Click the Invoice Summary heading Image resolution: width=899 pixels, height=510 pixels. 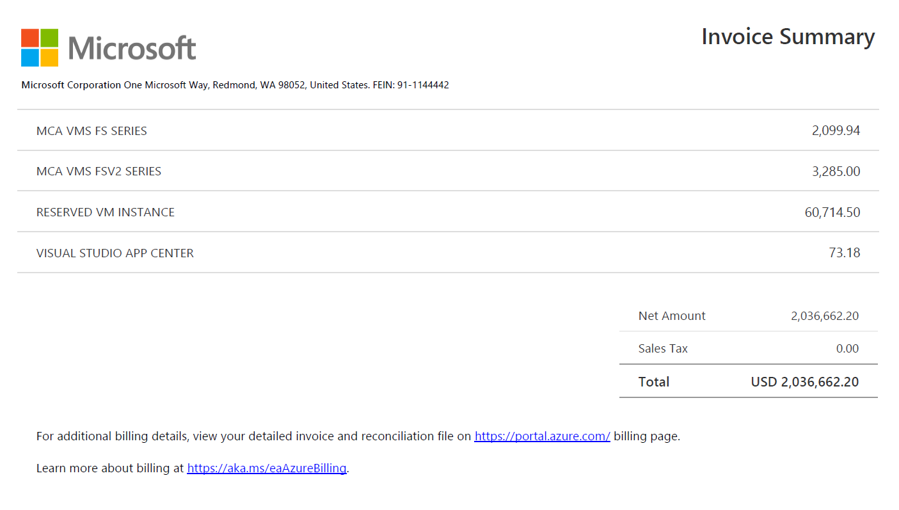(788, 36)
